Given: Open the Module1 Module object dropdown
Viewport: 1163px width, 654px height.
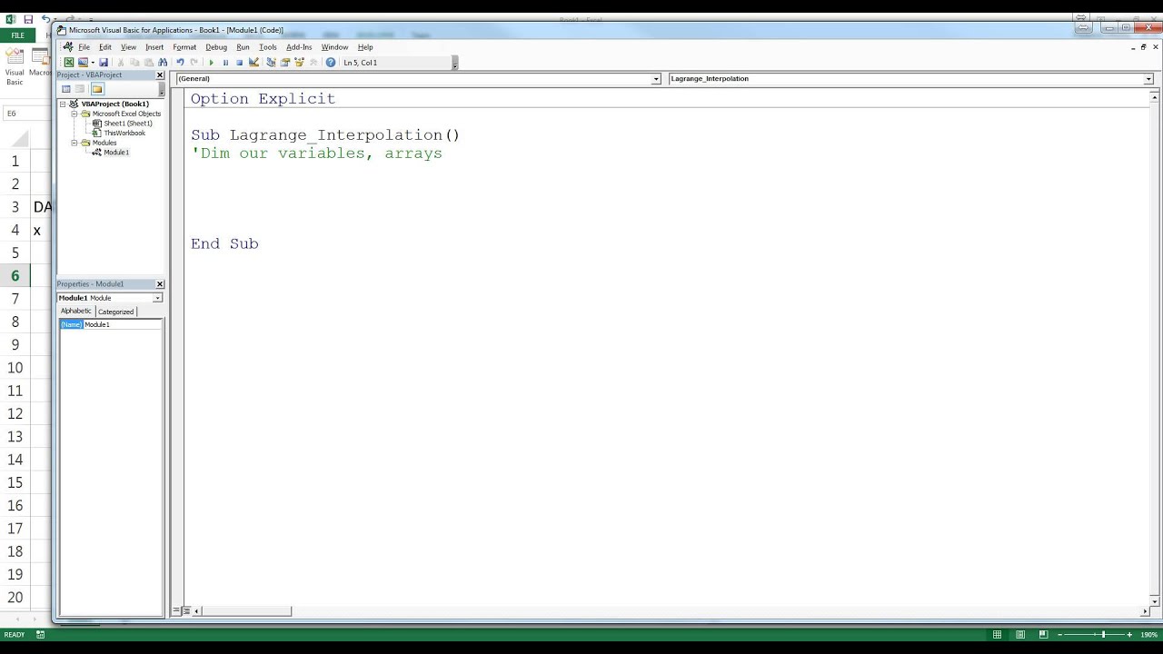Looking at the screenshot, I should coord(157,298).
